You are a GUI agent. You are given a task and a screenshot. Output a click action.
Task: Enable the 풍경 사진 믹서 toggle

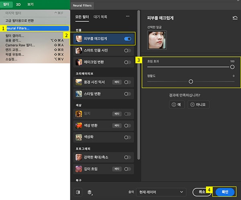128,82
